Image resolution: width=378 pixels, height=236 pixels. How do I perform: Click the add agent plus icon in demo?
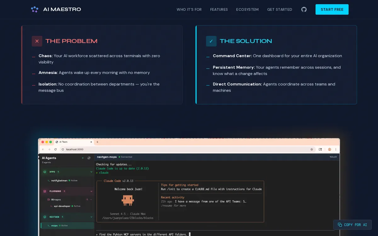click(x=83, y=158)
